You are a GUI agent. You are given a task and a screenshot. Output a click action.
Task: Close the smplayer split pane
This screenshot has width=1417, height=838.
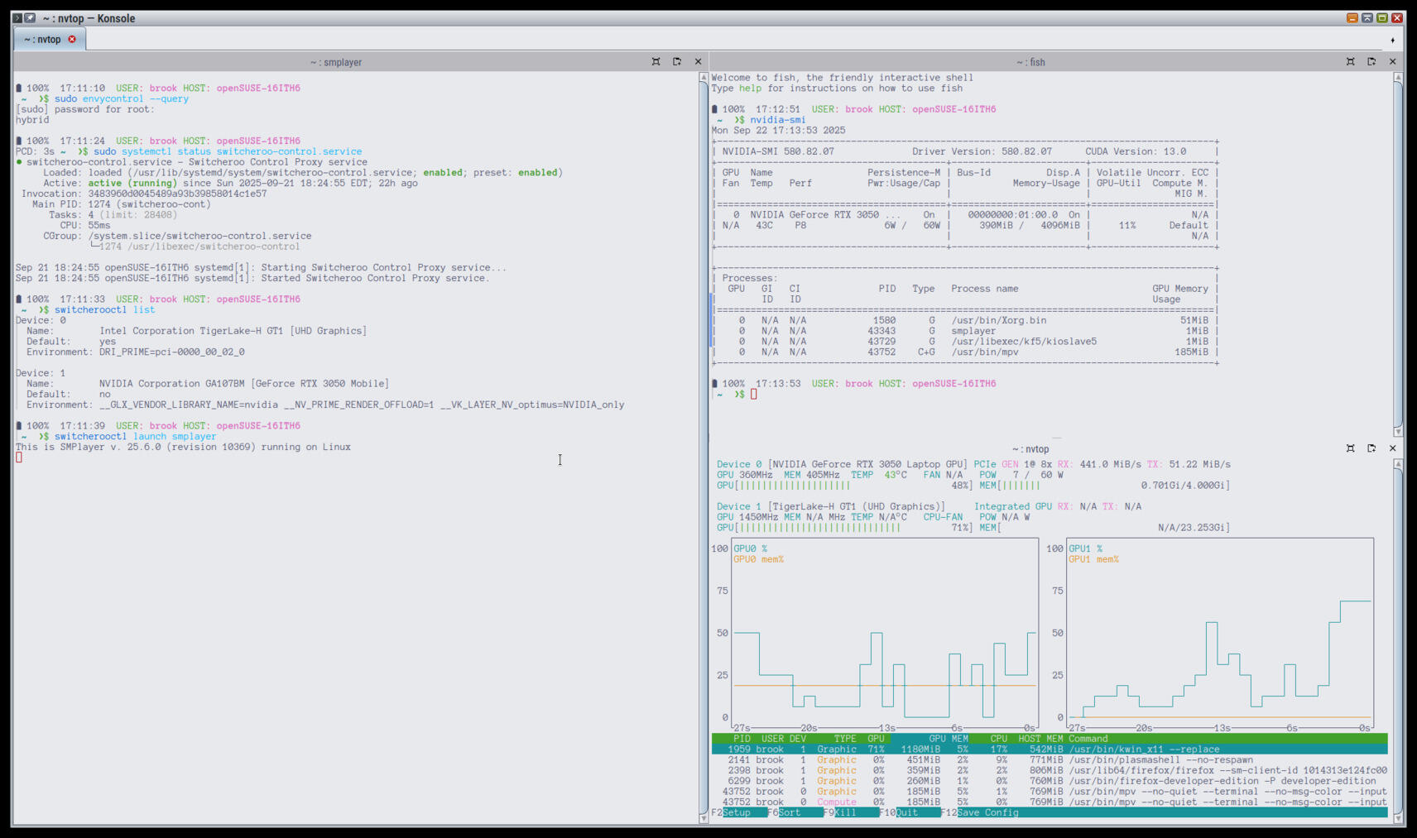point(698,62)
